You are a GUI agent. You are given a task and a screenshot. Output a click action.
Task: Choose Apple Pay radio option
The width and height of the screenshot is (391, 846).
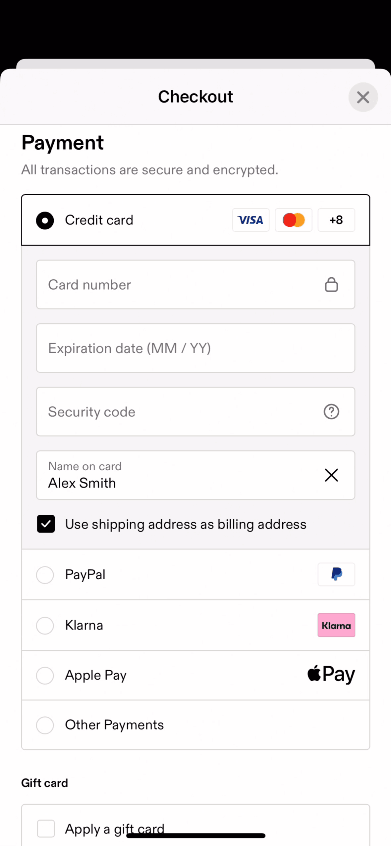[x=45, y=675]
